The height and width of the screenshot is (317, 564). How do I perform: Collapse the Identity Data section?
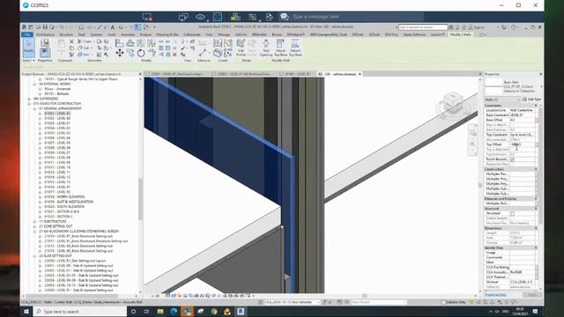click(x=536, y=247)
